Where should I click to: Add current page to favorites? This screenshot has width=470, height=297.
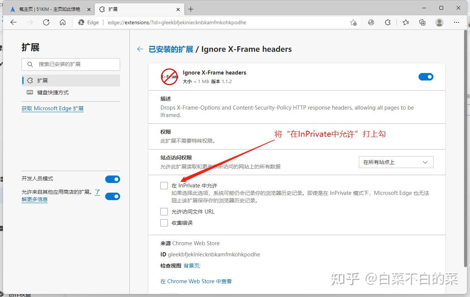(353, 22)
